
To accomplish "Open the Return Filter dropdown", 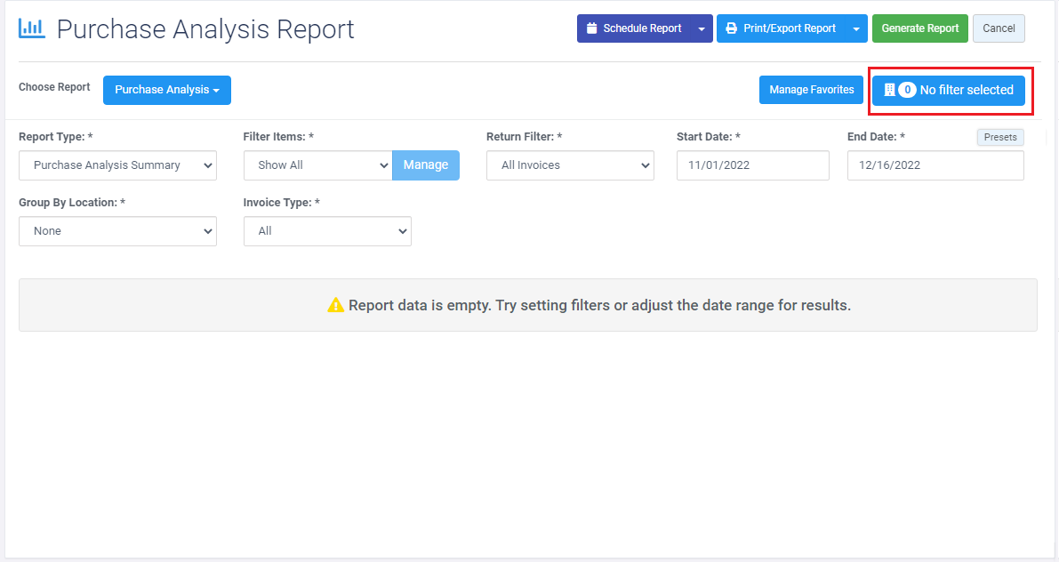I will tap(569, 165).
